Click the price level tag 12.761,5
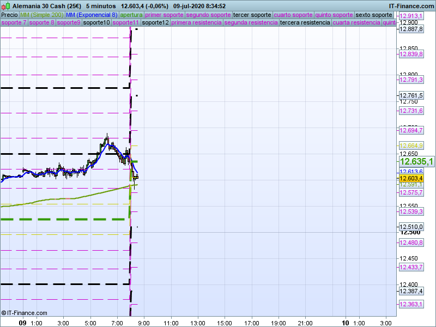Image resolution: width=436 pixels, height=327 pixels. [411, 96]
